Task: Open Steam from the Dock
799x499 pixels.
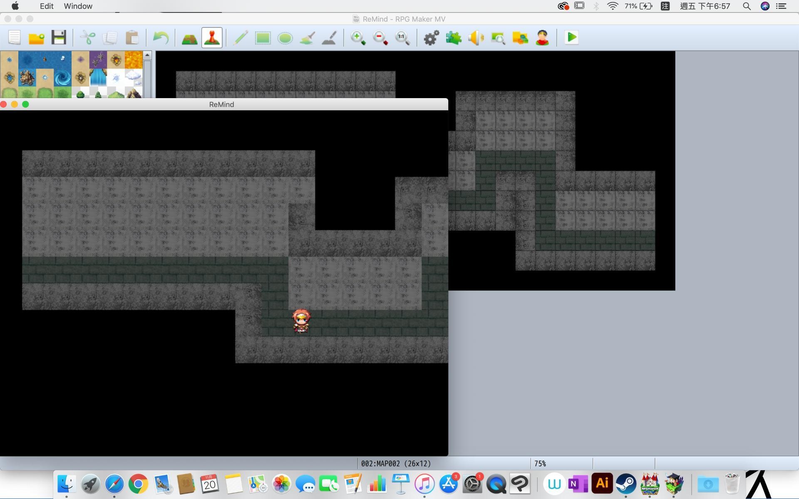Action: (x=626, y=484)
